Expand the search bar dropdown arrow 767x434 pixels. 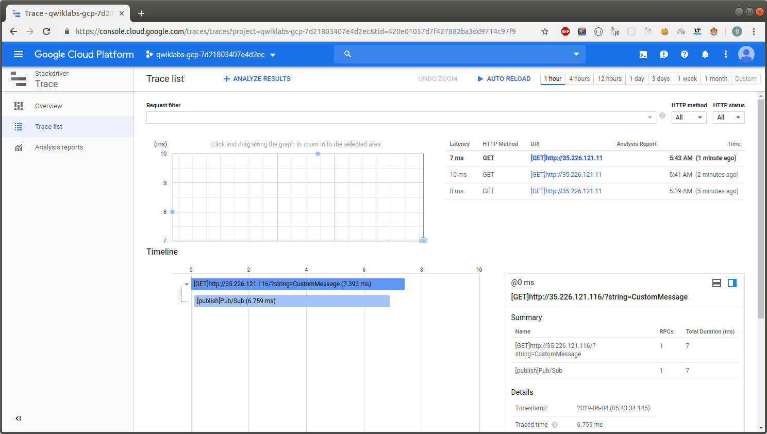click(576, 54)
